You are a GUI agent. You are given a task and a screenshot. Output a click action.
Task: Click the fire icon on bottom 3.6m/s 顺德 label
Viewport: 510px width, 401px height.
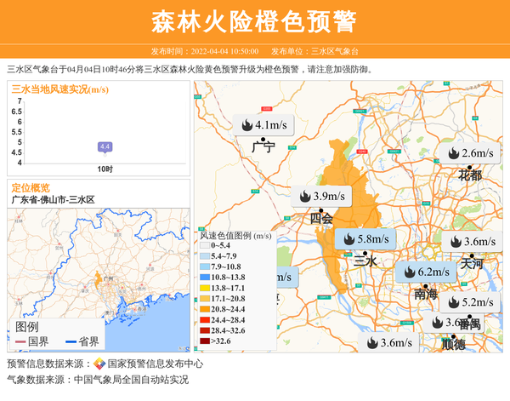click(x=371, y=343)
